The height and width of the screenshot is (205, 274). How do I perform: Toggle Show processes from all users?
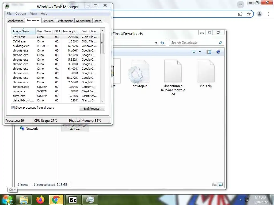(13, 108)
